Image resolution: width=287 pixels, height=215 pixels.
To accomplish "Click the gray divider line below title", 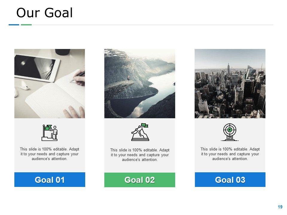I will coord(152,25).
